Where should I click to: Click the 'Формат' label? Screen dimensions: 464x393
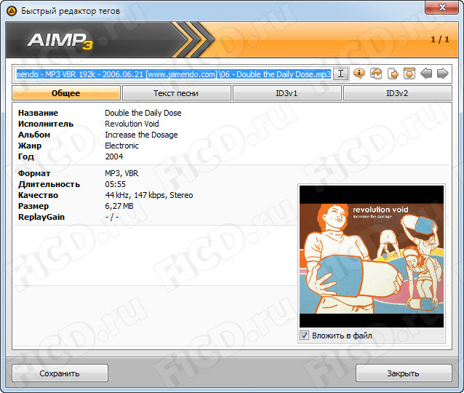[34, 173]
